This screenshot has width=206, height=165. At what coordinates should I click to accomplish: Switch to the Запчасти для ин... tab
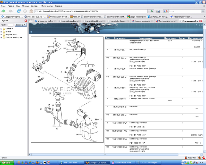[x=167, y=21]
